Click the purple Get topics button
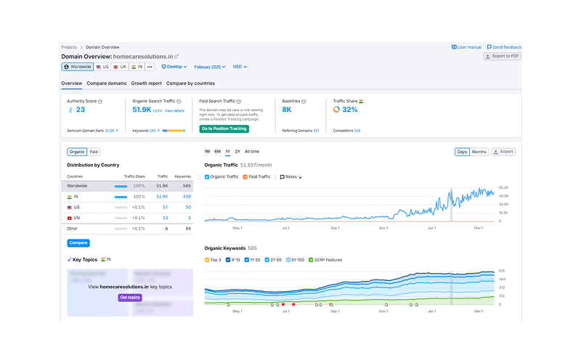This screenshot has height=363, width=581. (130, 298)
